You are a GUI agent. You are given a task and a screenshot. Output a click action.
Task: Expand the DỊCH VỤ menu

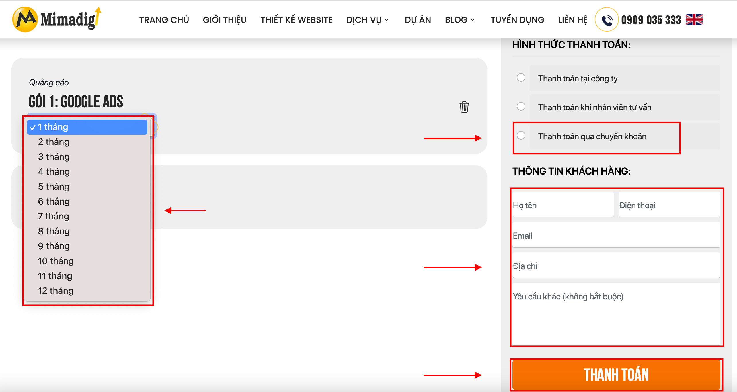(x=368, y=20)
